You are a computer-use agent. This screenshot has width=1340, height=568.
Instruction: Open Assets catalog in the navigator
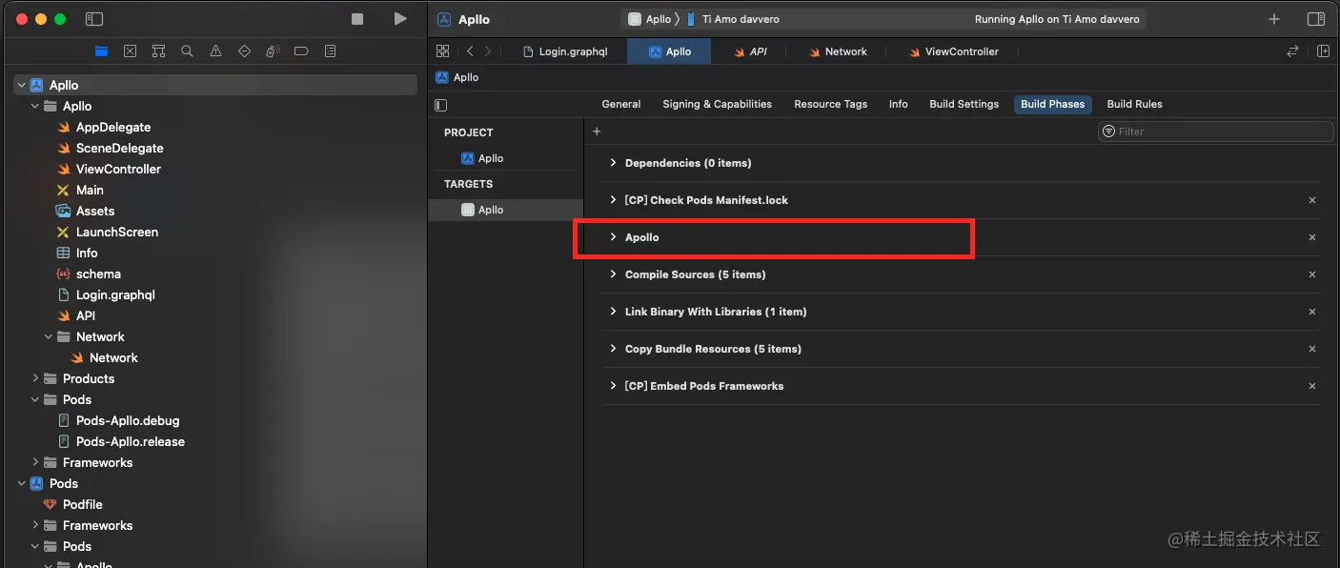[x=85, y=211]
